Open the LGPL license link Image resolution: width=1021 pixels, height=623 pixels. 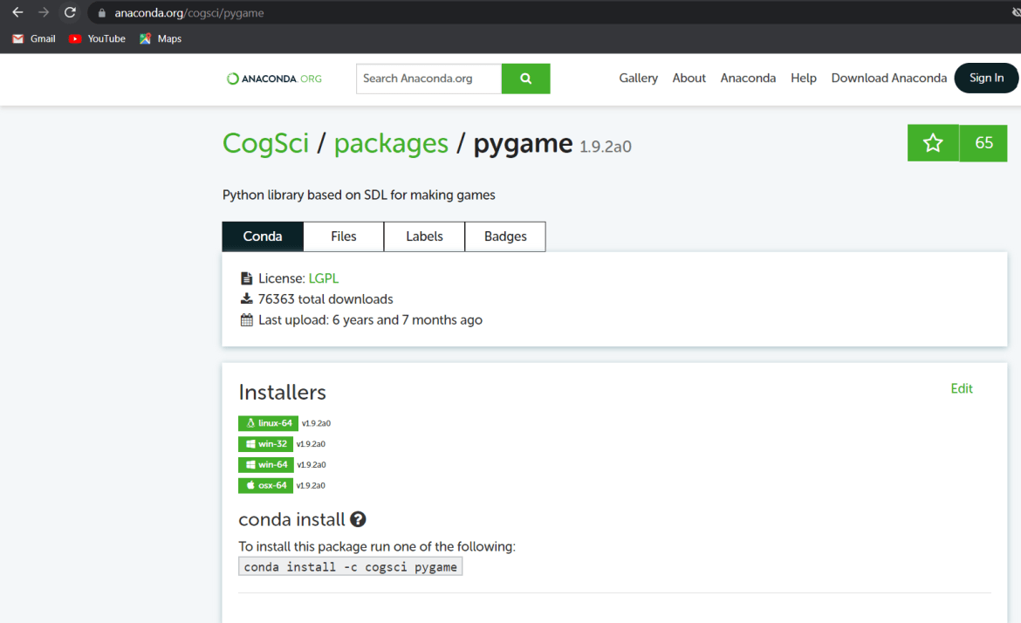324,278
